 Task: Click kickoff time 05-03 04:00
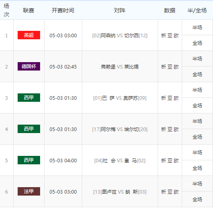coord(63,161)
